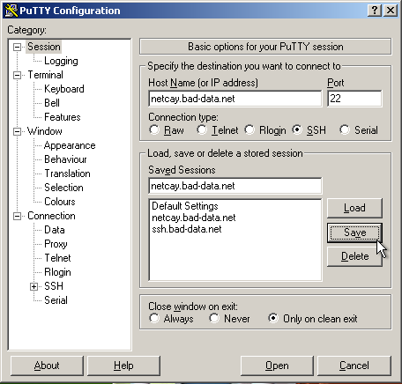Click the Save session button
Viewport: 402px width, 384px height.
pos(354,233)
